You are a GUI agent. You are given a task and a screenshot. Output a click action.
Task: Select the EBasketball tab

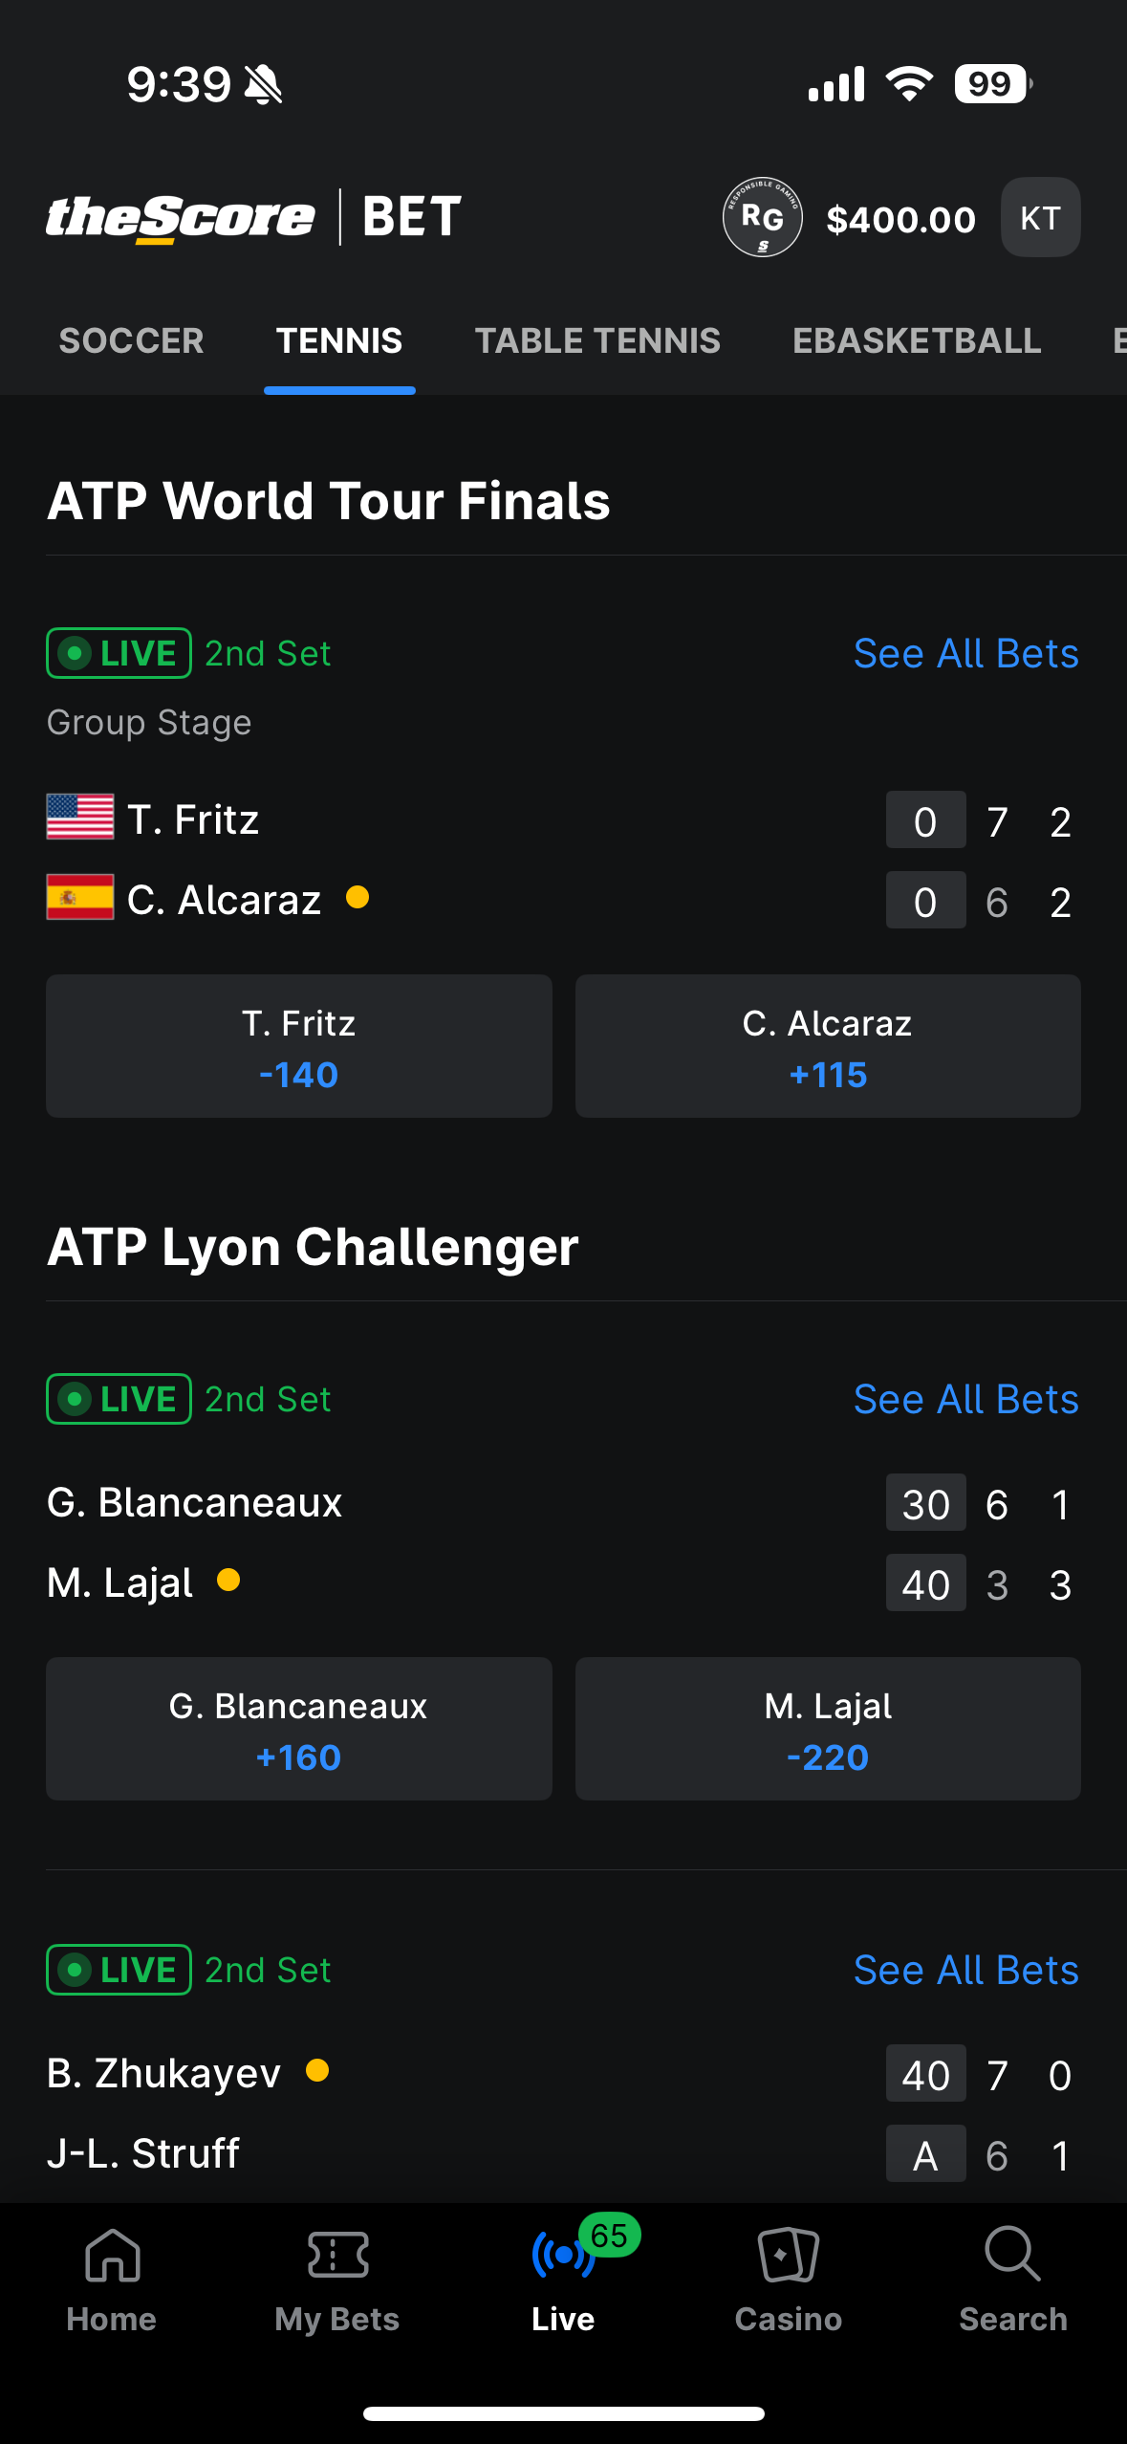[917, 341]
